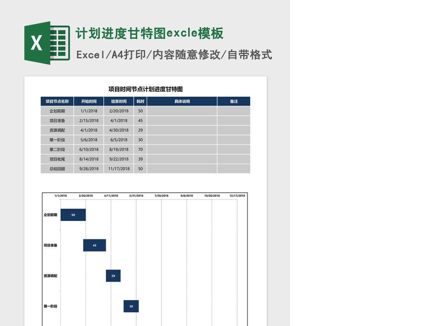Image resolution: width=435 pixels, height=326 pixels.
Task: Click end date cell 6/5/2018
Action: click(119, 140)
